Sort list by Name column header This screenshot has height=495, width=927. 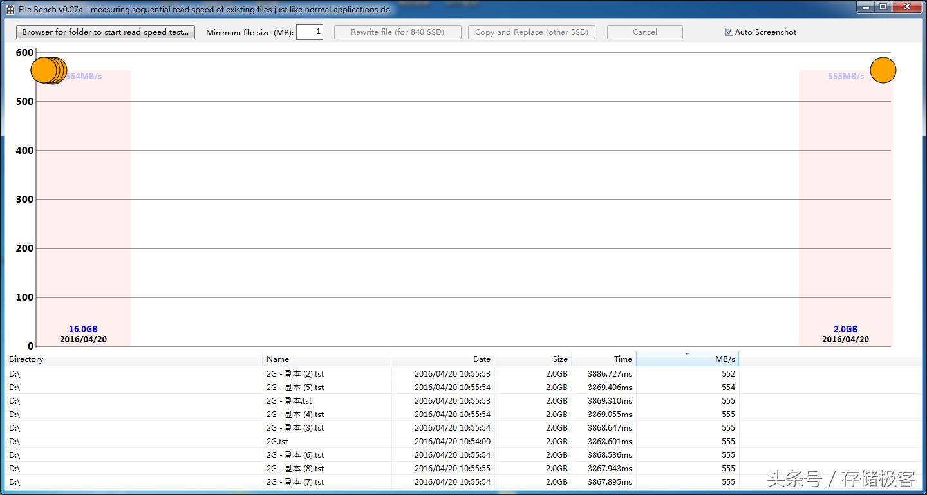327,359
